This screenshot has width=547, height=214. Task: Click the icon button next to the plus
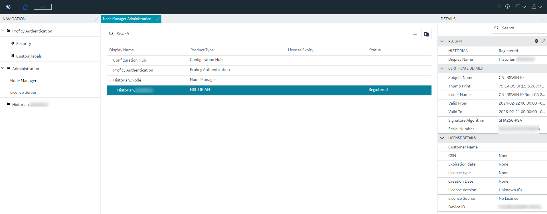point(426,34)
